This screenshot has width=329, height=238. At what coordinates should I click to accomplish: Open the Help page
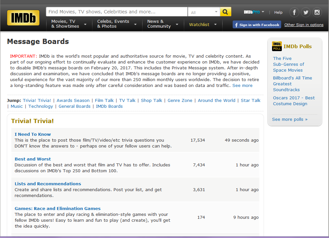(x=278, y=12)
